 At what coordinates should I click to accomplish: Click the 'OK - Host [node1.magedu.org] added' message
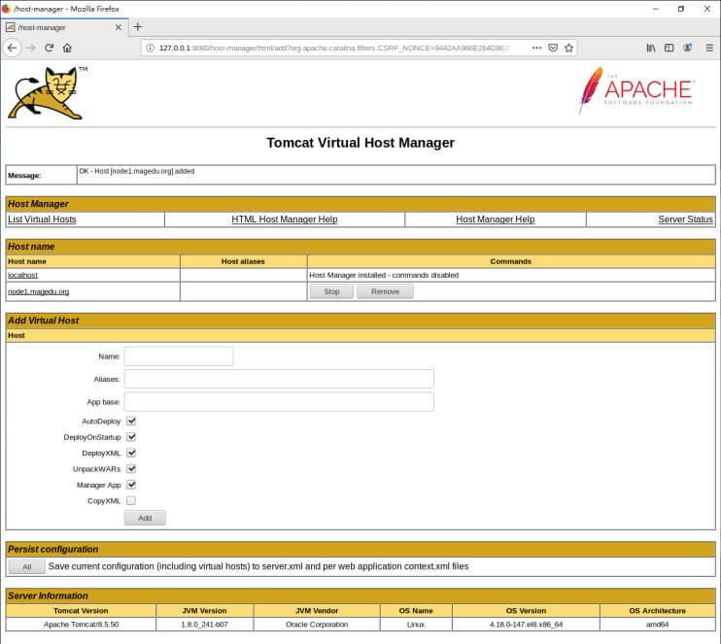click(137, 171)
